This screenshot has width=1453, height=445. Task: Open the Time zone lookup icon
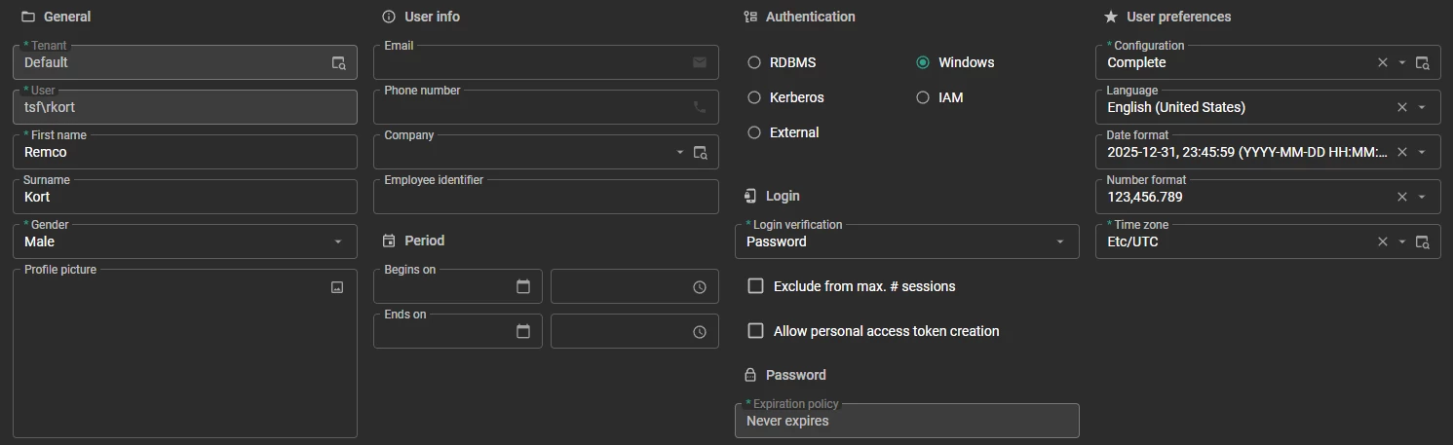(1423, 242)
